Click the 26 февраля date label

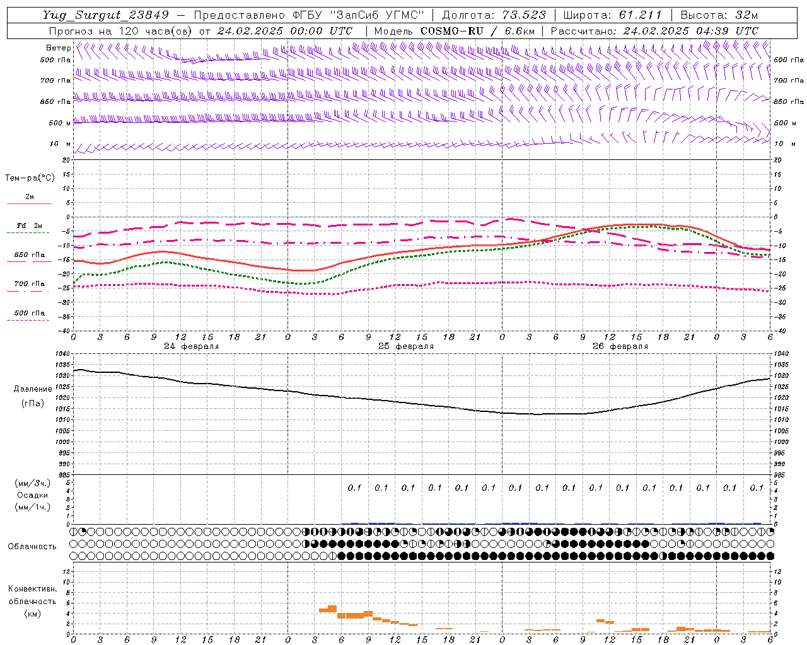620,346
